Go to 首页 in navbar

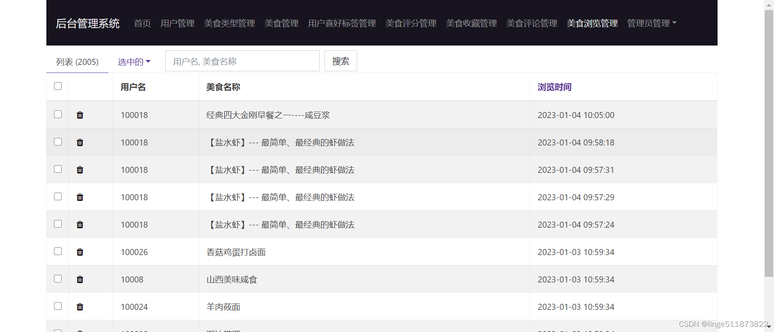(142, 23)
